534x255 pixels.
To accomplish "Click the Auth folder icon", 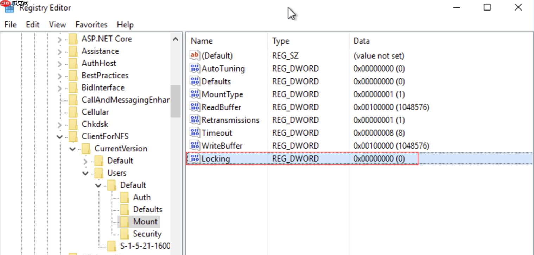I will 125,197.
